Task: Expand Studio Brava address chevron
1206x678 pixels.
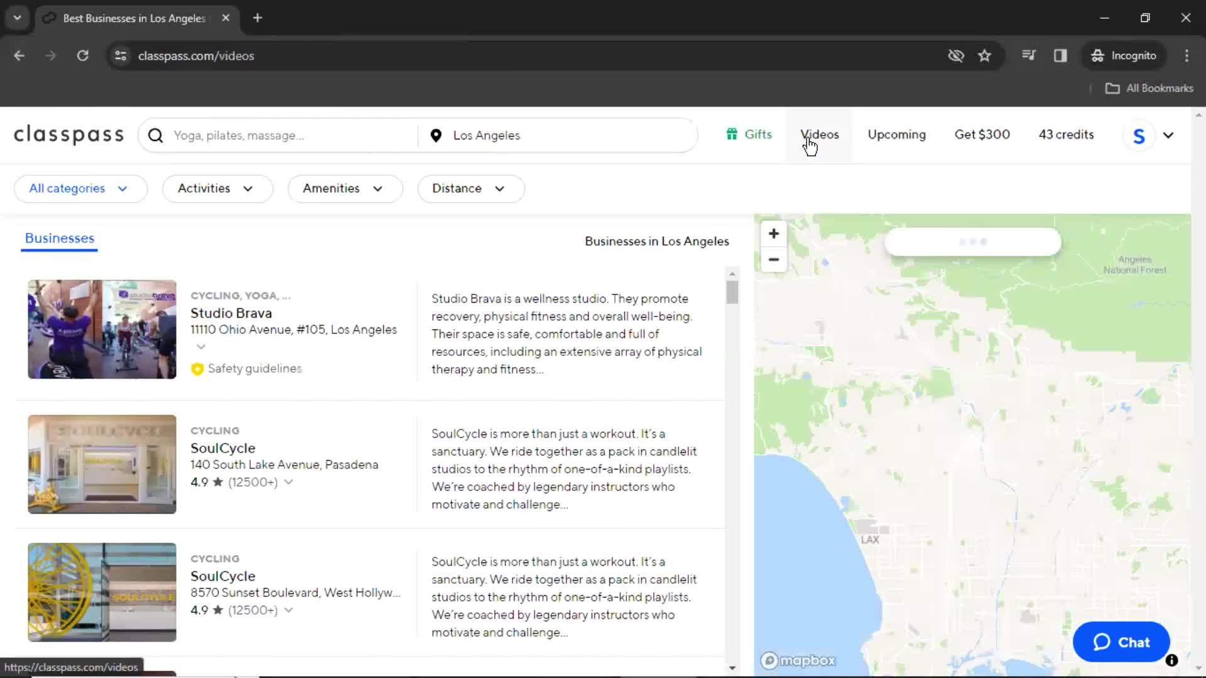Action: (x=201, y=347)
